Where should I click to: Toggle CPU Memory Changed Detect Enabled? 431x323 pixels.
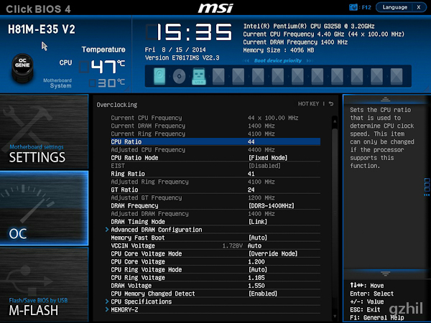(x=263, y=294)
